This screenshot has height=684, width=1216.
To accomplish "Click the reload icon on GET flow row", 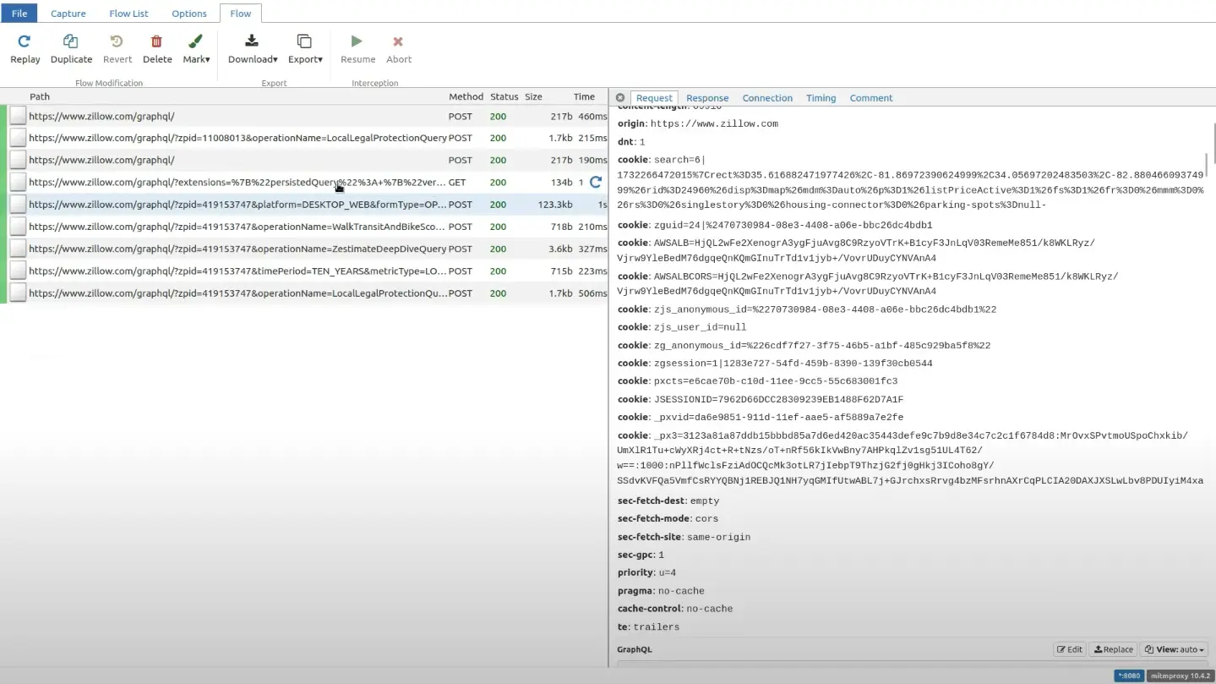I will (x=596, y=182).
